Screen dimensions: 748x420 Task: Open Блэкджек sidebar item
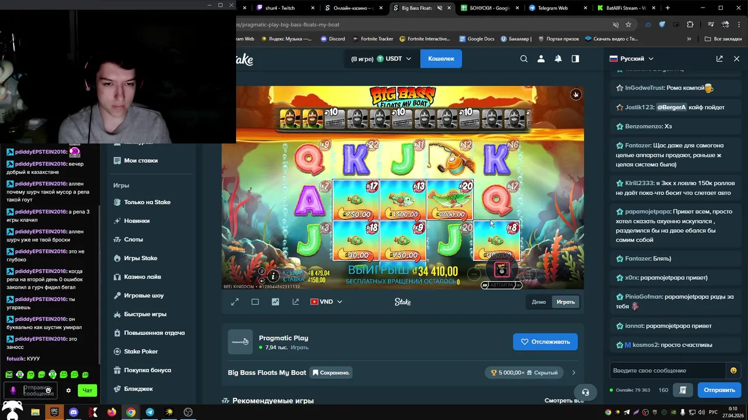138,388
